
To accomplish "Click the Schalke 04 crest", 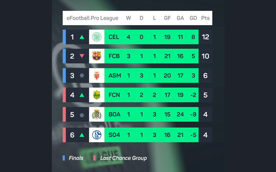I will point(97,135).
